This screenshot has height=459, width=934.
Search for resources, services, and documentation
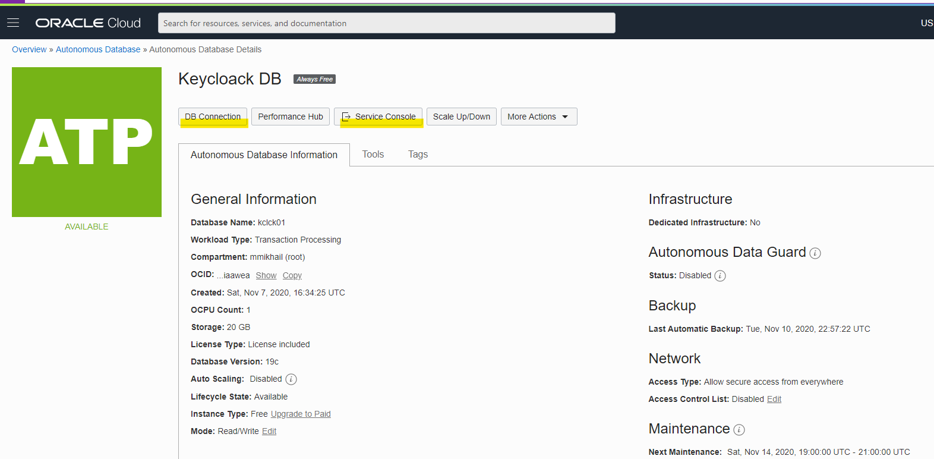tap(387, 23)
